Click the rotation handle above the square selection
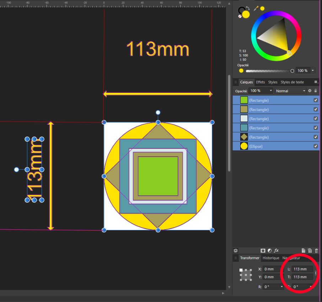322x302 pixels. click(x=158, y=112)
